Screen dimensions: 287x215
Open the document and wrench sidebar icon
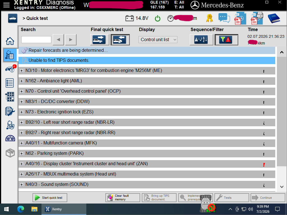pyautogui.click(x=10, y=111)
